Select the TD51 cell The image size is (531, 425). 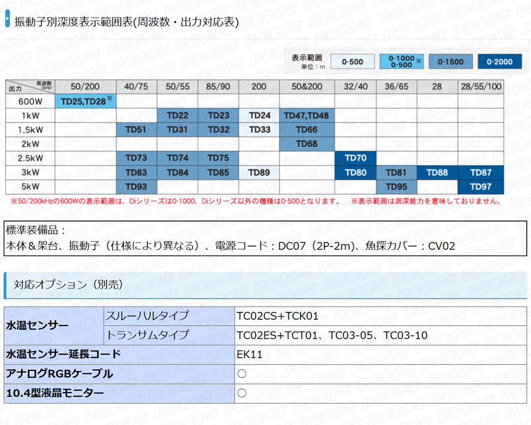coord(136,130)
